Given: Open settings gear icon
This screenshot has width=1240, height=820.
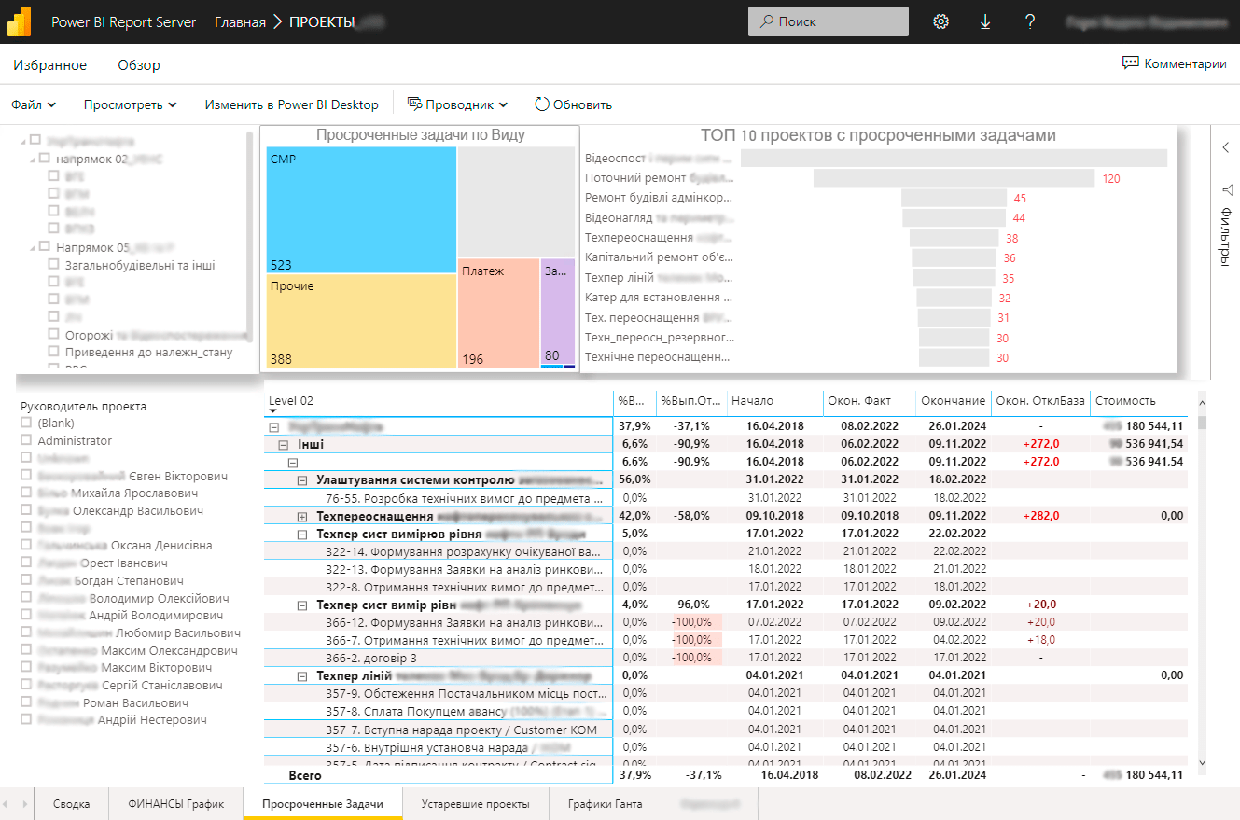Looking at the screenshot, I should tap(940, 21).
